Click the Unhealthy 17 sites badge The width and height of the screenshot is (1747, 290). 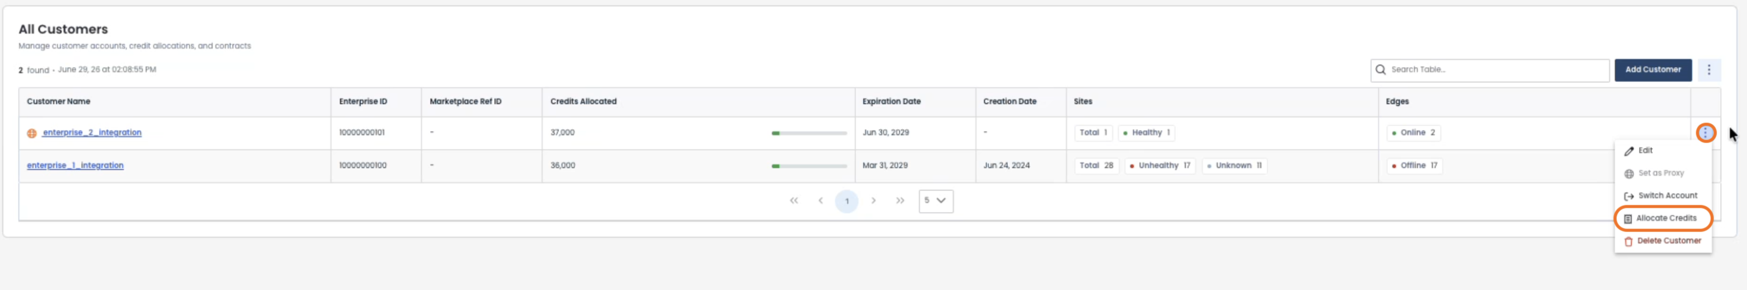(1159, 165)
